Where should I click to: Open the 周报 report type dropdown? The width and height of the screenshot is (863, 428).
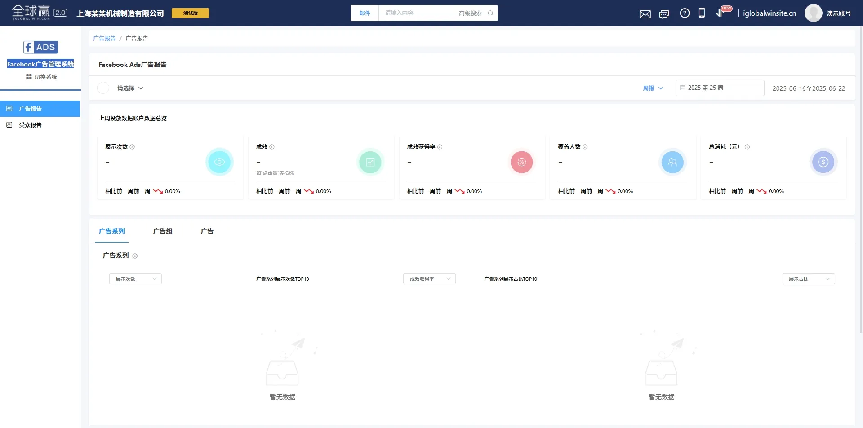point(653,88)
